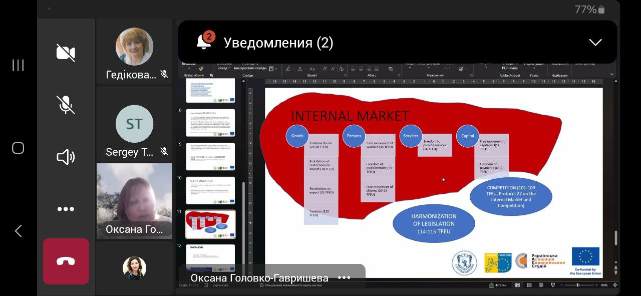Open the Change Case Aa dropdown
The width and height of the screenshot is (641, 296).
[x=313, y=69]
